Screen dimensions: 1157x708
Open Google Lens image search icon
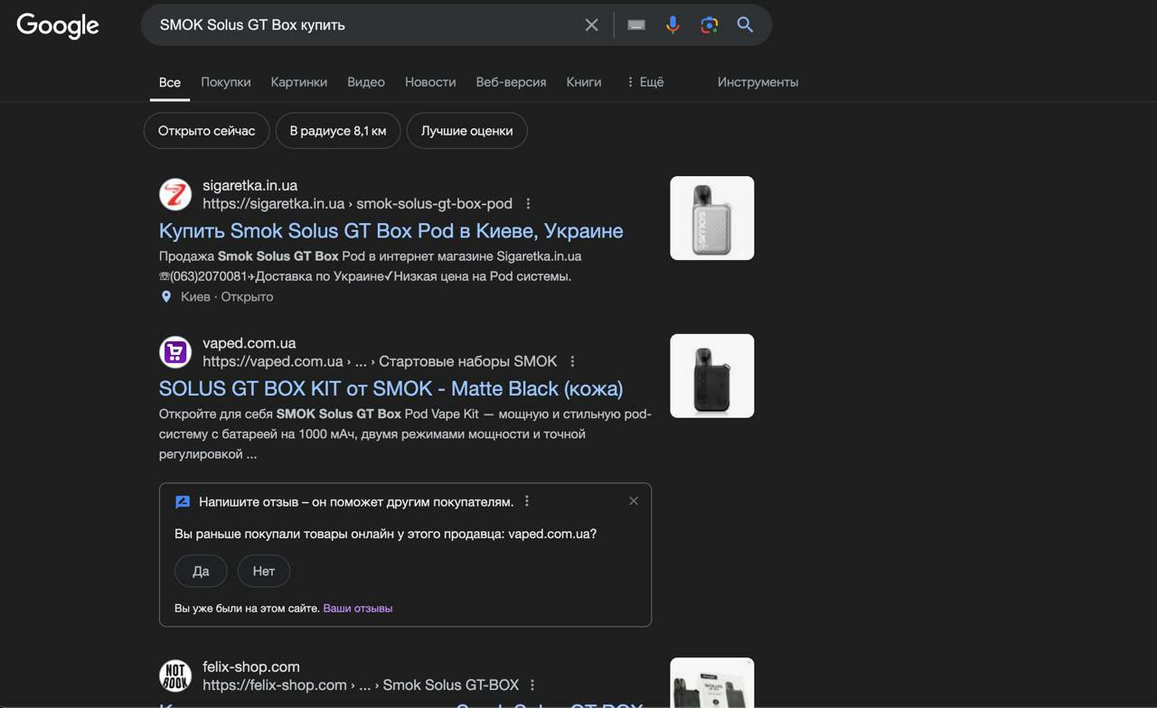coord(709,25)
